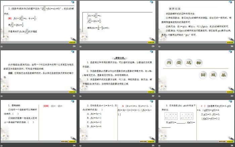This screenshot has width=235, height=147.
Task: Click the blue logo icon atop slide 33
Action: [x=230, y=52]
